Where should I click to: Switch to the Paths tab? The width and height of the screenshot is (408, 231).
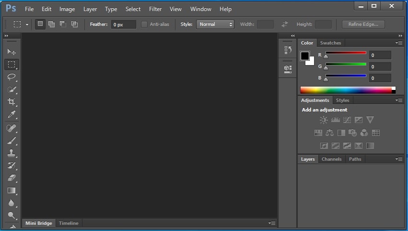355,159
